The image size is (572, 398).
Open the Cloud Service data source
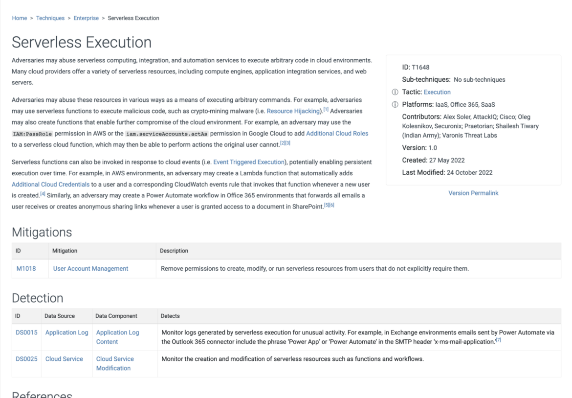click(x=64, y=359)
